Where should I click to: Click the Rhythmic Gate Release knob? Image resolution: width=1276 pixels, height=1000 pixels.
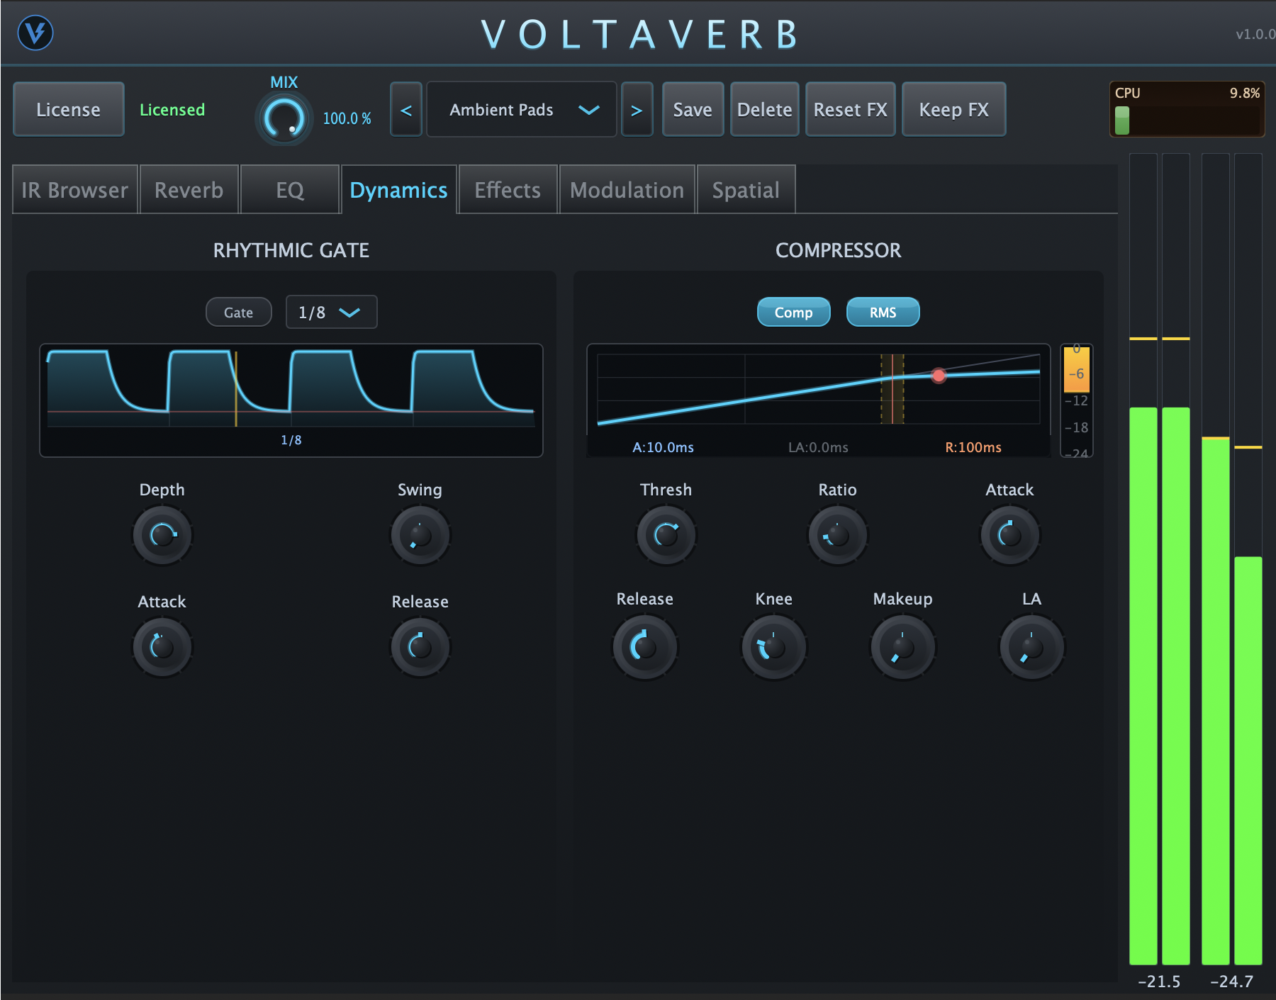[420, 647]
